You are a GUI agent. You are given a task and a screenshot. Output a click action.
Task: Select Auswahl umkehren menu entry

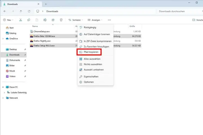[x=95, y=70]
